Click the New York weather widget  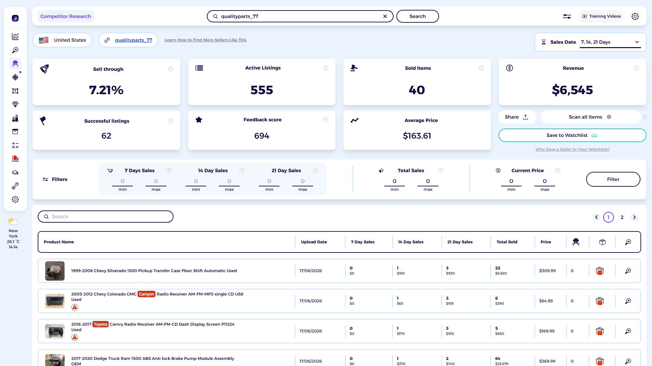[13, 234]
